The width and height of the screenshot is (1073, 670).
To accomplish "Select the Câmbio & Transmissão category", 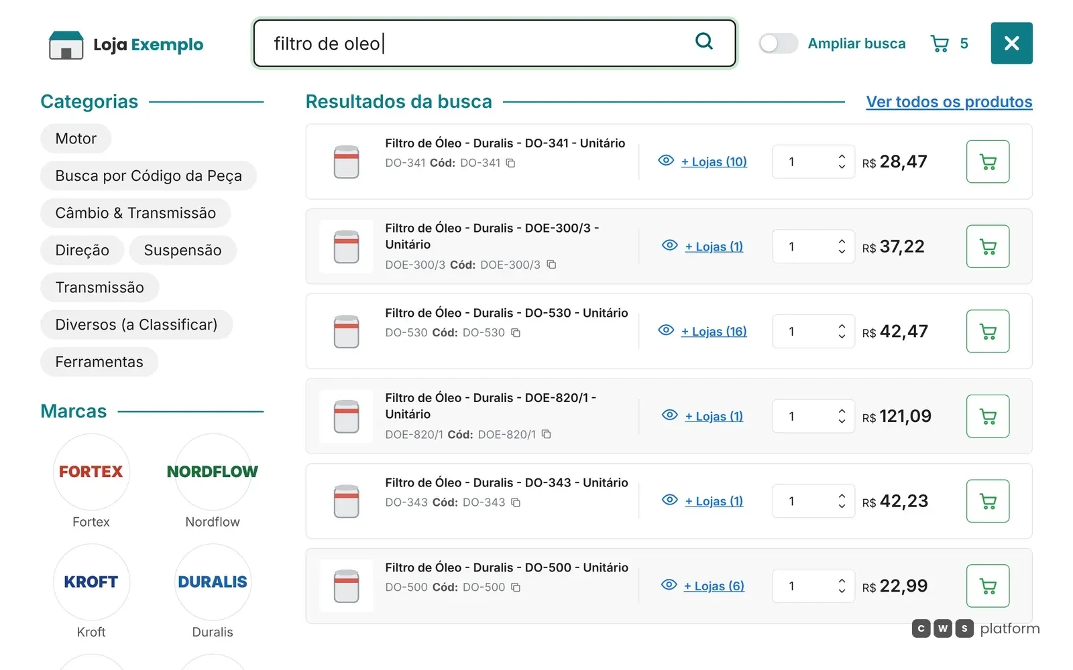I will (135, 213).
